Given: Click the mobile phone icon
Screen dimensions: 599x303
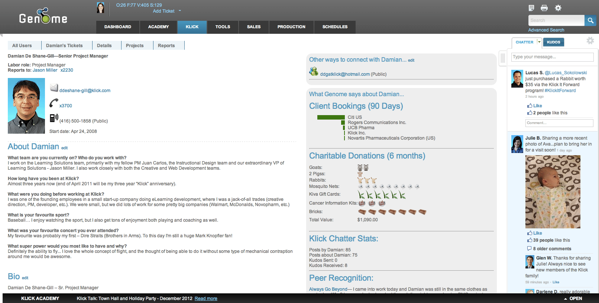Looking at the screenshot, I should click(54, 118).
